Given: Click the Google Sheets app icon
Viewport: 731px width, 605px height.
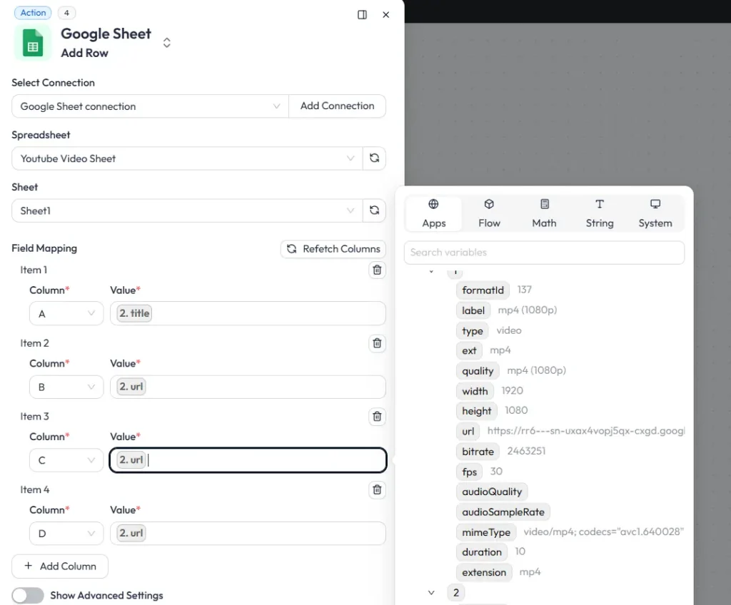Looking at the screenshot, I should pos(31,43).
